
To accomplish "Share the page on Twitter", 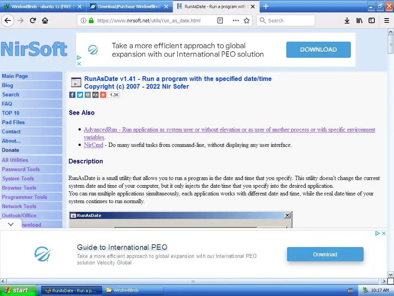I will (x=80, y=95).
